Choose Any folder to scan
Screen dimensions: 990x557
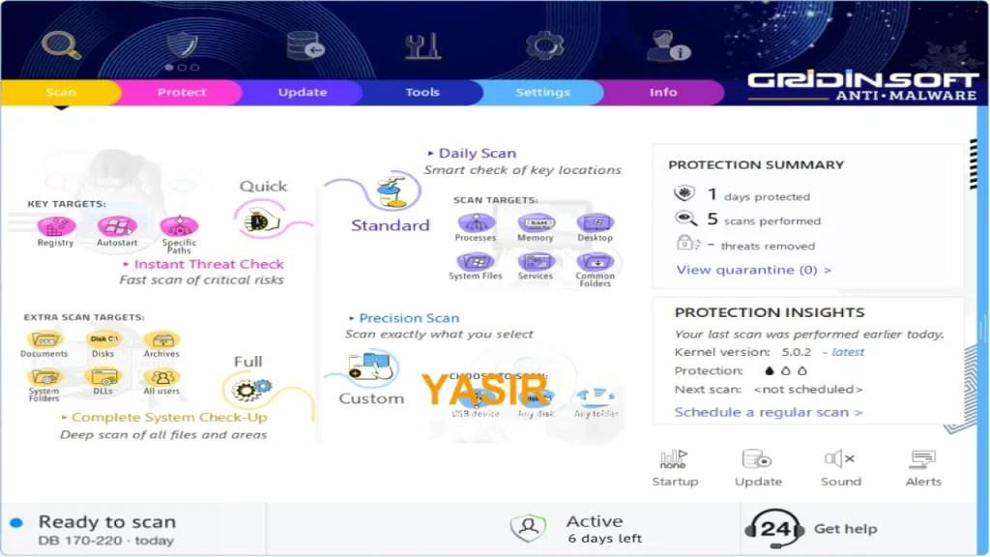click(x=596, y=396)
